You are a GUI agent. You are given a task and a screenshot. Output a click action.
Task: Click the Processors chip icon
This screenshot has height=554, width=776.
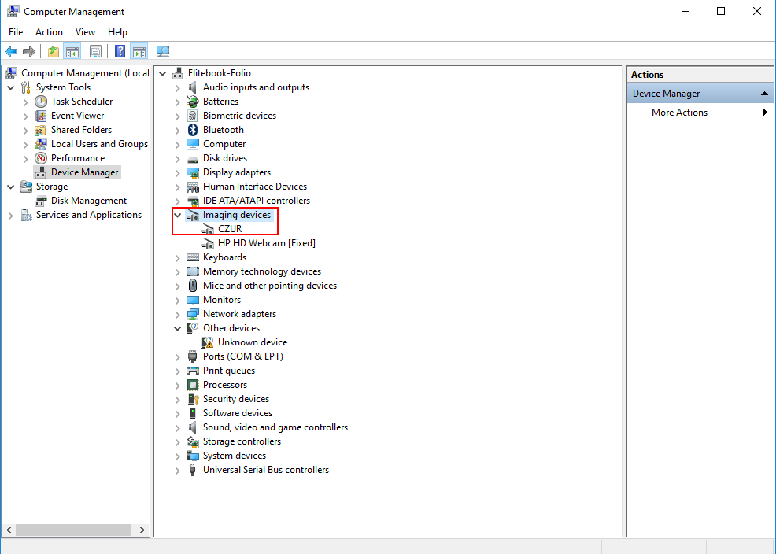pyautogui.click(x=193, y=385)
